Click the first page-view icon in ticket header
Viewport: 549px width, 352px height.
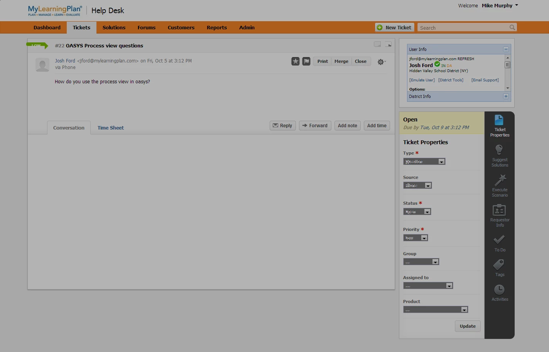tap(377, 44)
